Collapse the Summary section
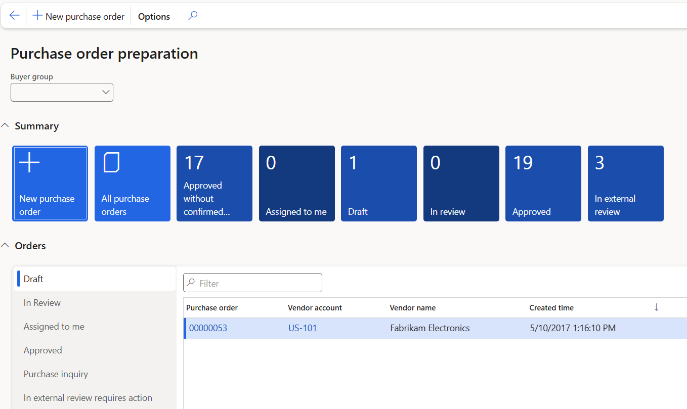The image size is (687, 409). [6, 126]
